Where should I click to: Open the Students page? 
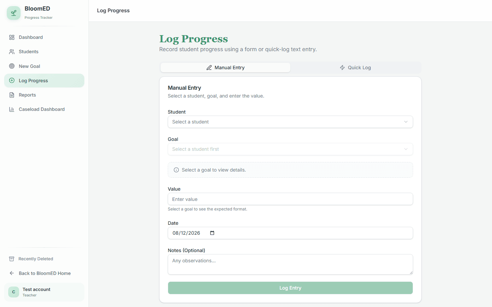[44, 52]
